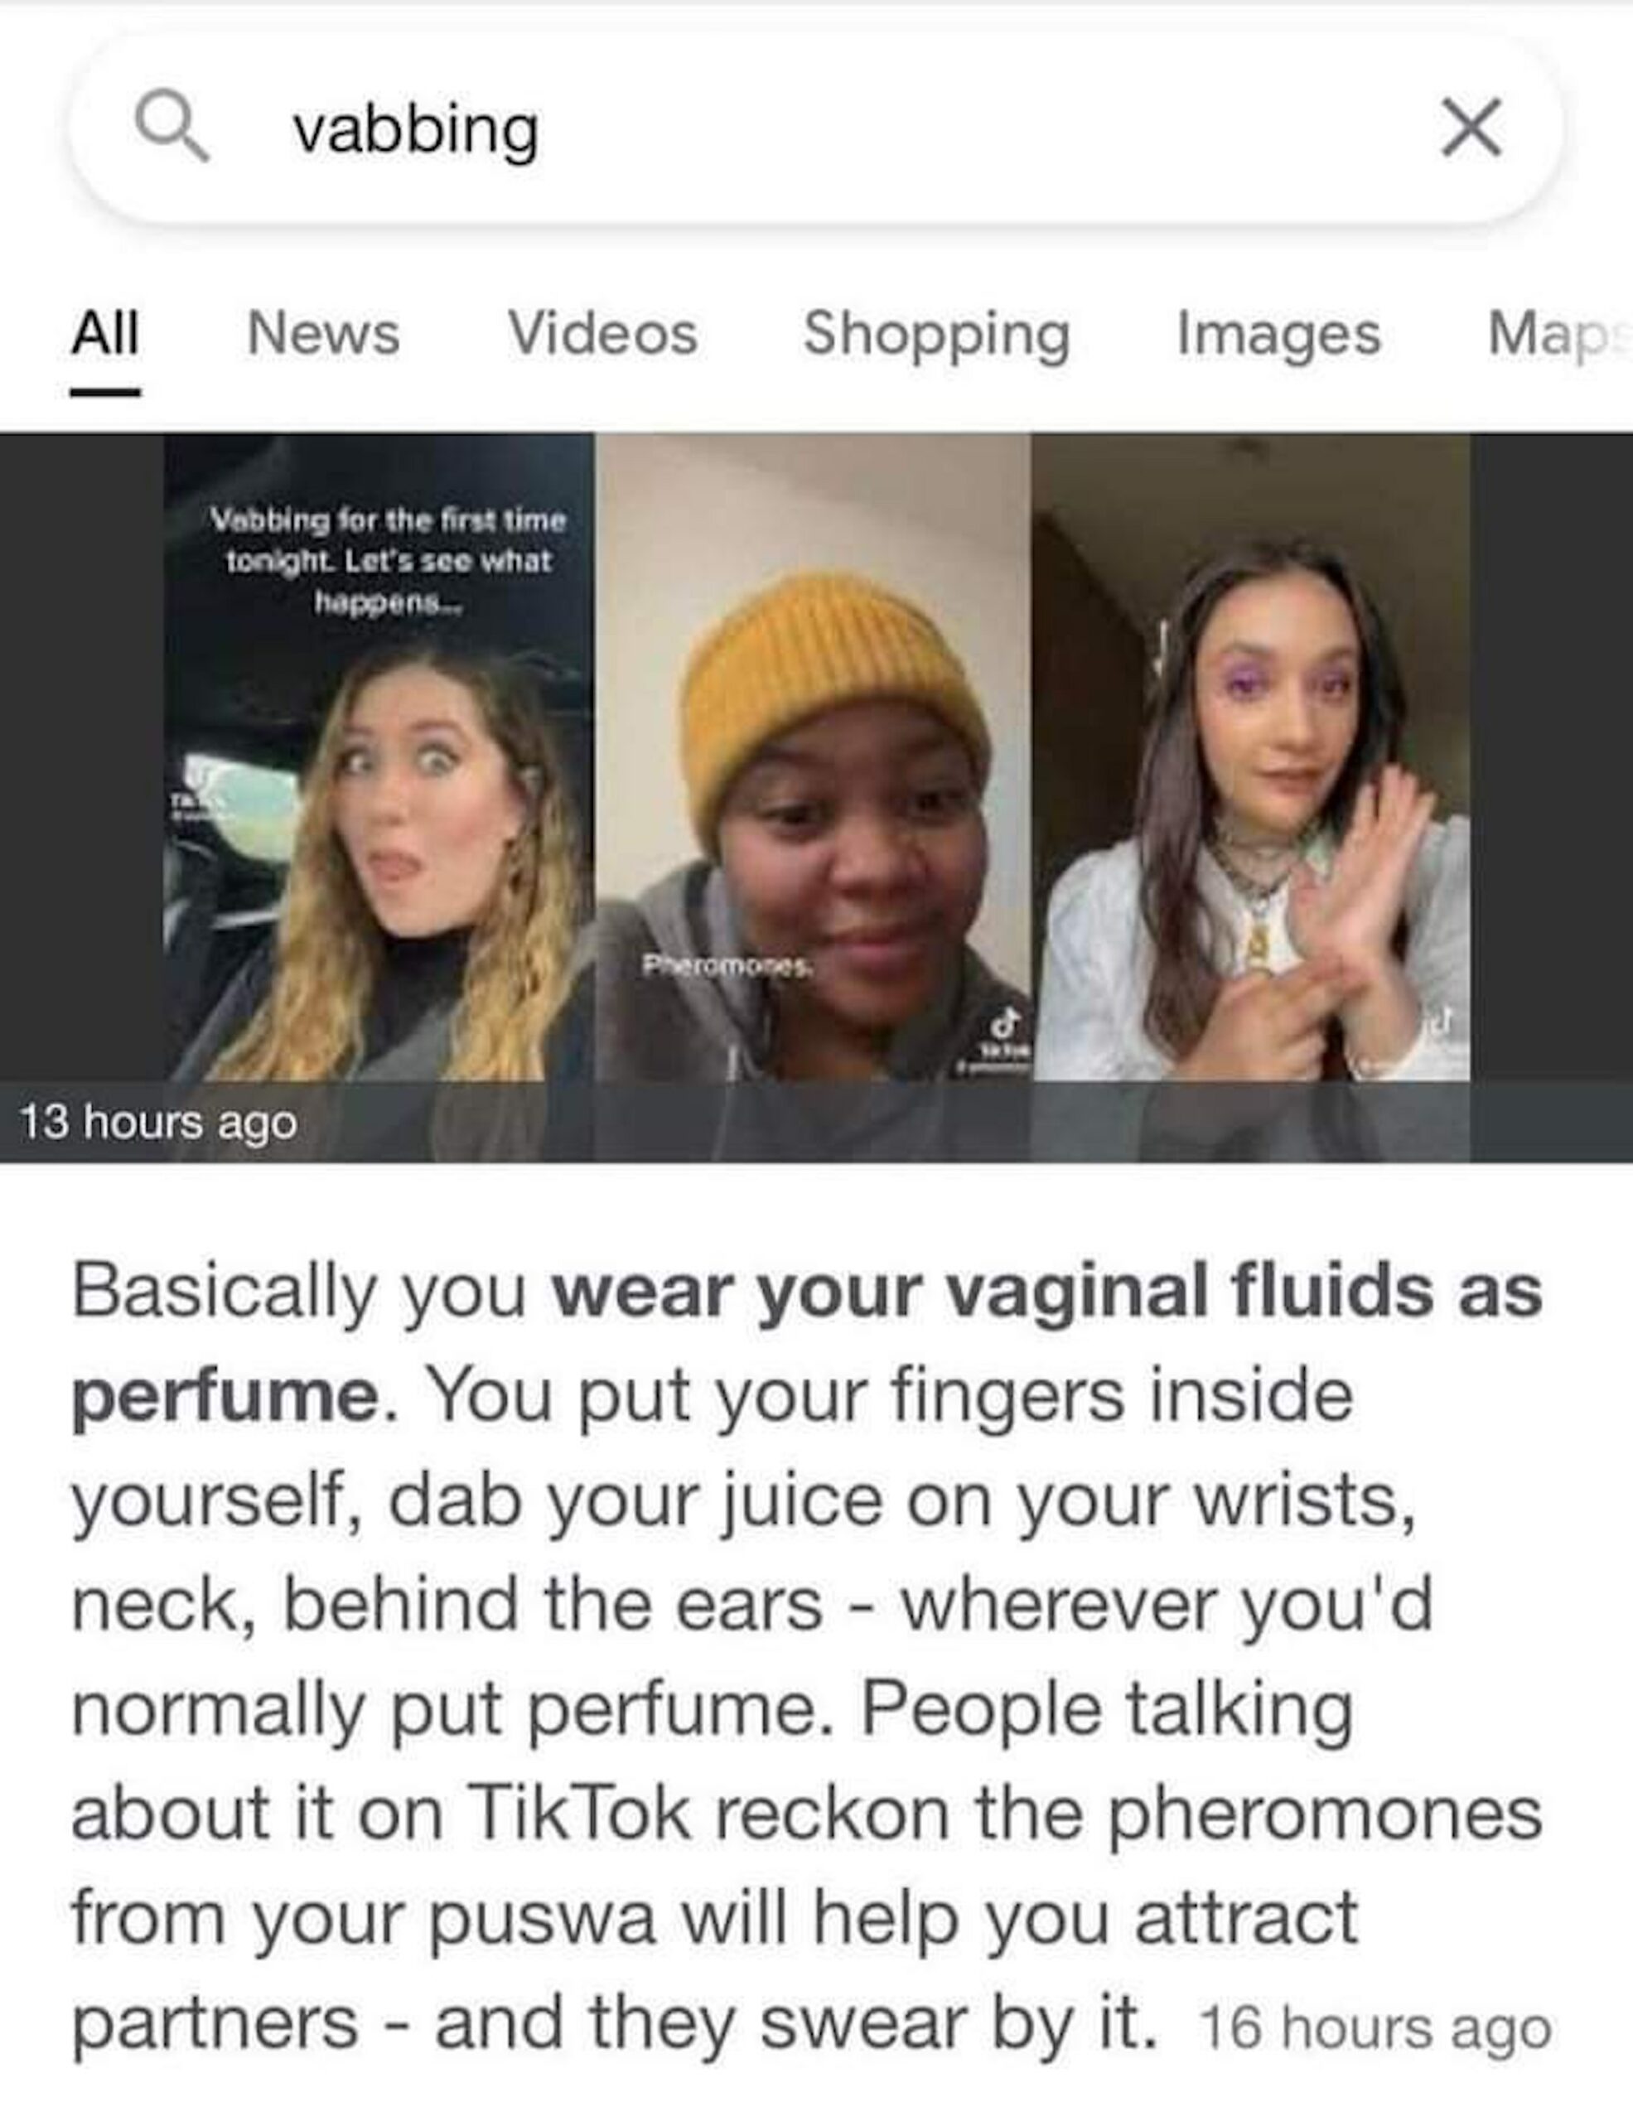Viewport: 1633px width, 2121px height.
Task: Switch to the Images tab
Action: point(1278,335)
